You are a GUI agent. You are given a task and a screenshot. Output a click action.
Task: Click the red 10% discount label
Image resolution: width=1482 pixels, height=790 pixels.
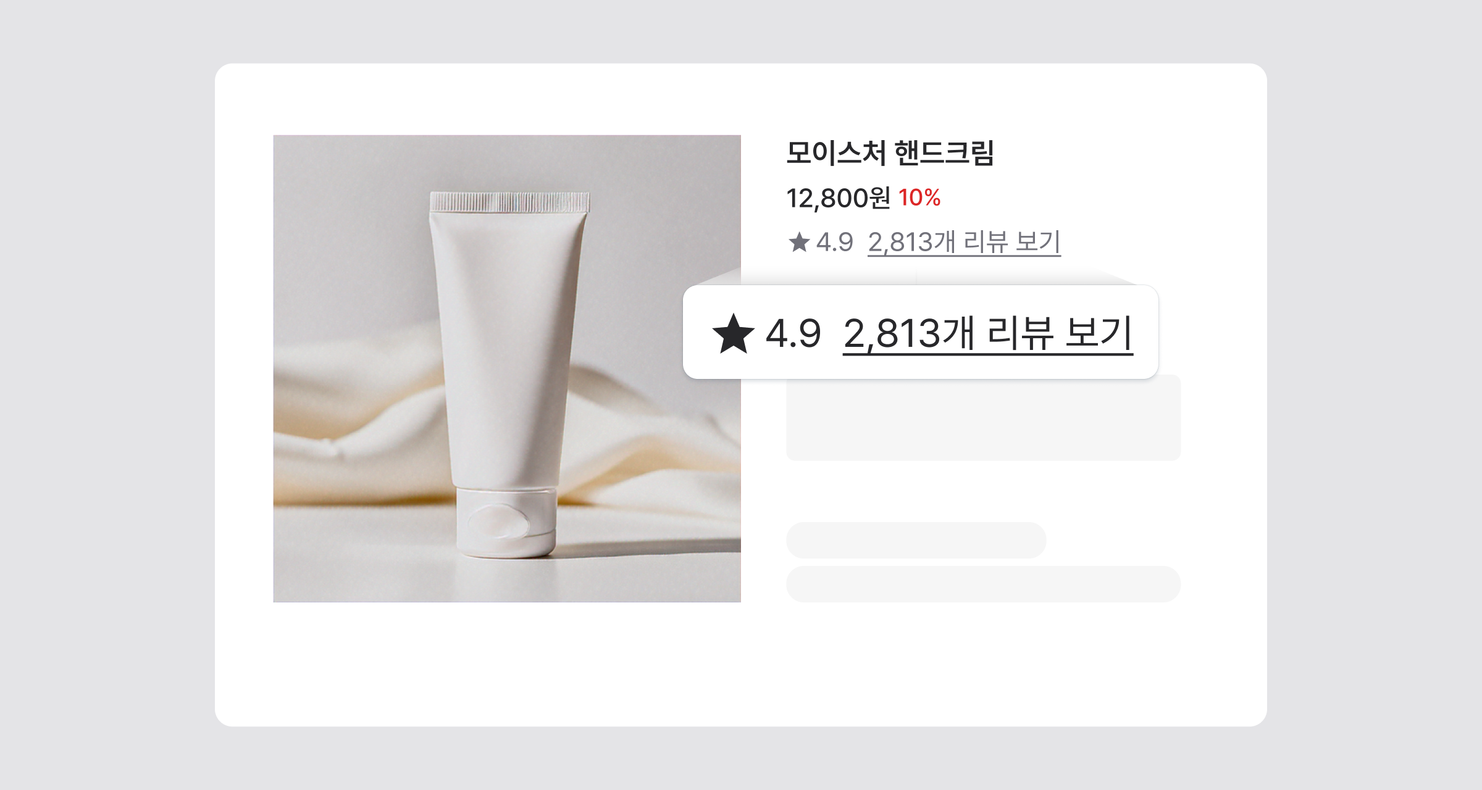919,198
